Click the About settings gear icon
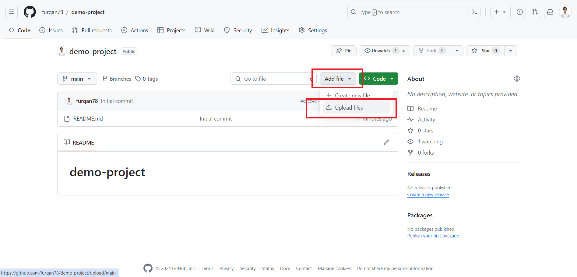The width and height of the screenshot is (577, 277). tap(517, 79)
